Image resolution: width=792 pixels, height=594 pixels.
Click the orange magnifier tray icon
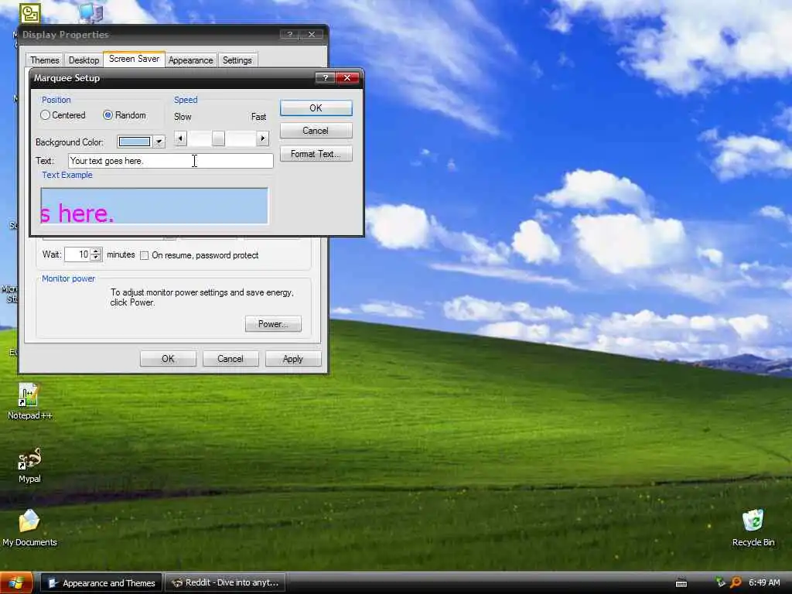coord(736,583)
